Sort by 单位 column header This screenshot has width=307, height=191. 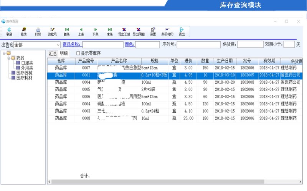174,61
